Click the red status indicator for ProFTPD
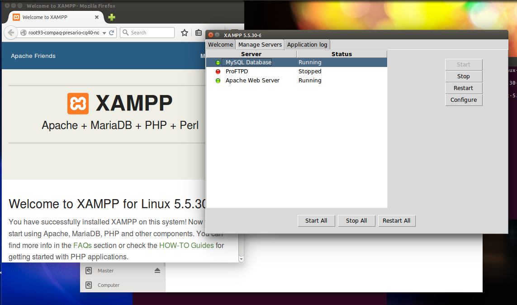517x305 pixels. point(219,71)
